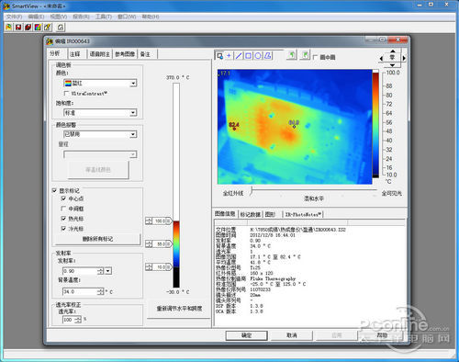The height and width of the screenshot is (362, 459).
Task: Click the second green arrow image icon
Action: point(305,55)
